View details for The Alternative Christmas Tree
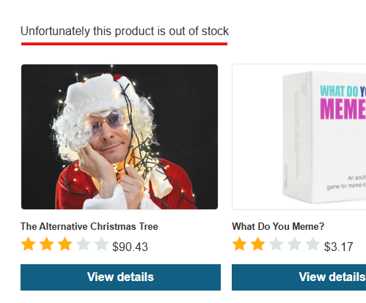This screenshot has width=366, height=303. pyautogui.click(x=120, y=277)
